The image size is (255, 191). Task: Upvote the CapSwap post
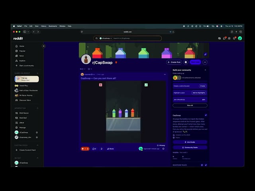coord(82,149)
